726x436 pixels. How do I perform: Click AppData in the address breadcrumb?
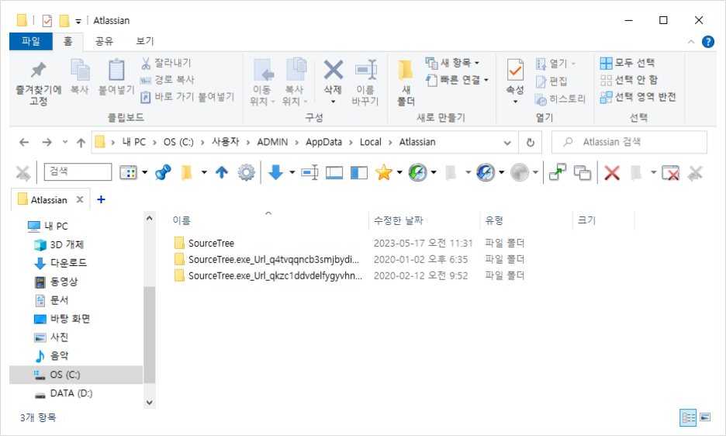[x=323, y=142]
